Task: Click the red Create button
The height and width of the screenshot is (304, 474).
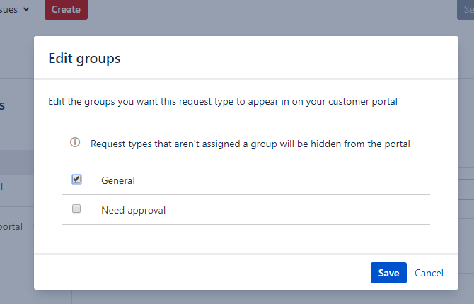Action: click(67, 9)
